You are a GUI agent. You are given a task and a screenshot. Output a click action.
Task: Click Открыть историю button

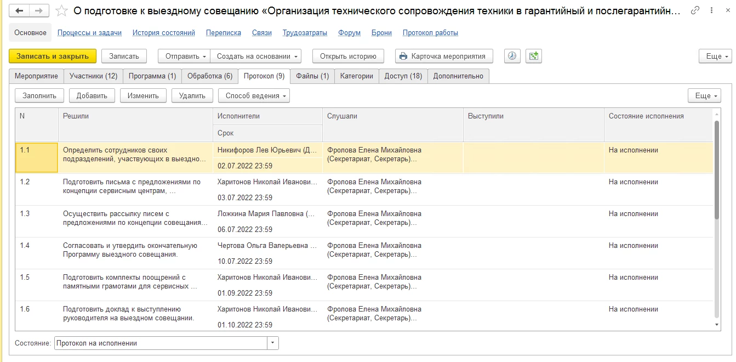pos(348,56)
